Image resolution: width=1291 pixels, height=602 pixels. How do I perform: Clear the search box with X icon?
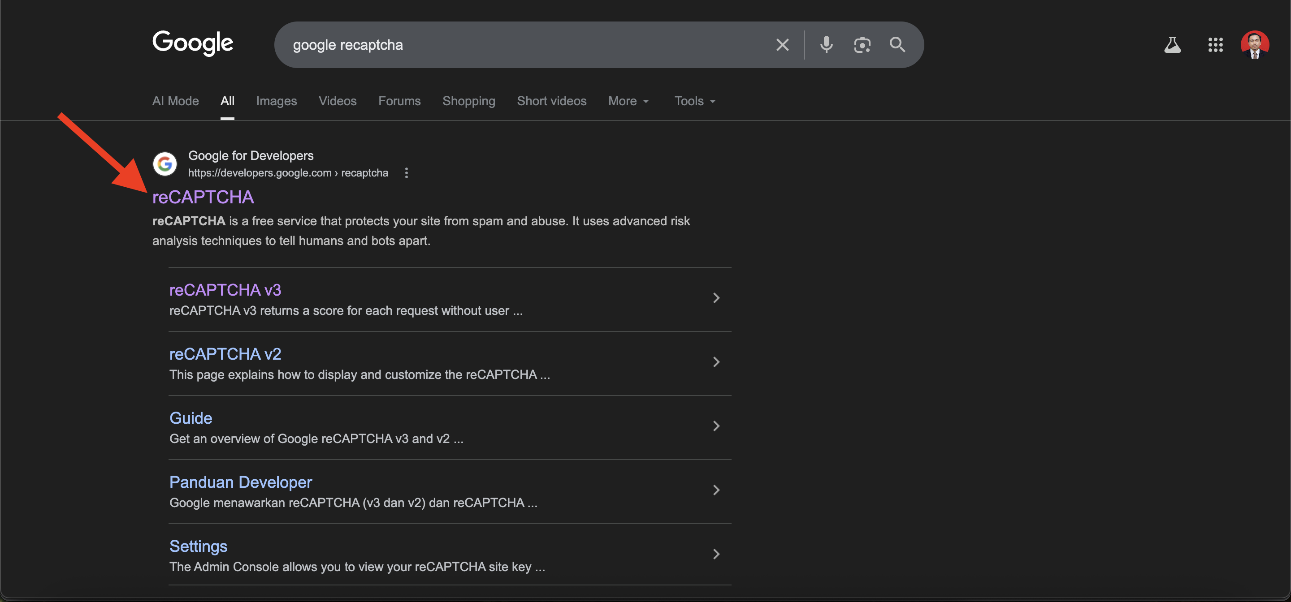(782, 45)
